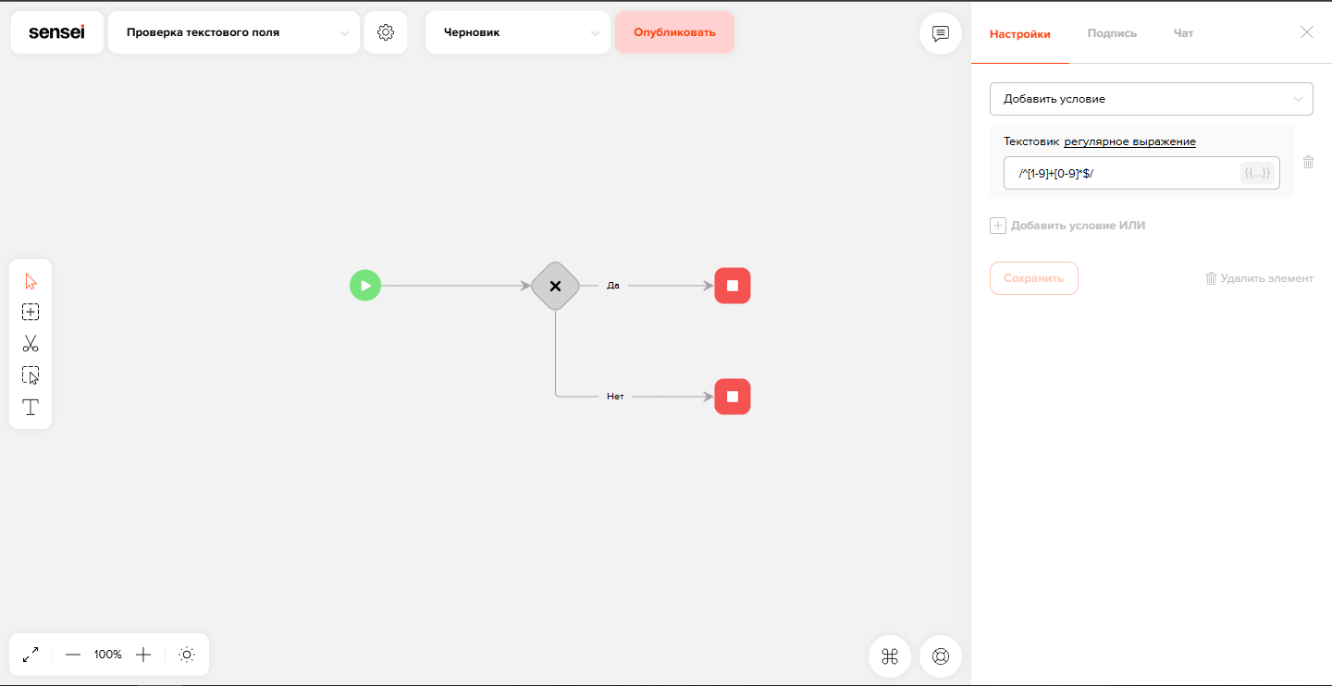This screenshot has height=686, width=1332.
Task: Click the Нет branch label
Action: pos(615,397)
